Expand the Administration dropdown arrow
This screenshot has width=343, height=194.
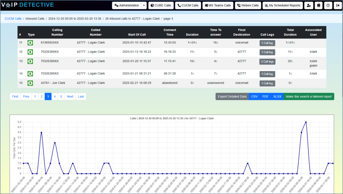[x=144, y=5]
